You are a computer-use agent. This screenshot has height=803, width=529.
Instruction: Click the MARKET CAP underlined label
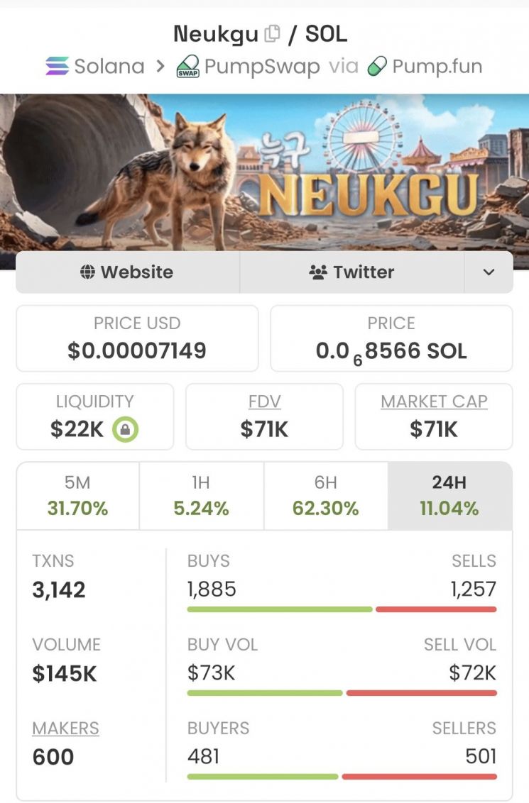(x=434, y=401)
